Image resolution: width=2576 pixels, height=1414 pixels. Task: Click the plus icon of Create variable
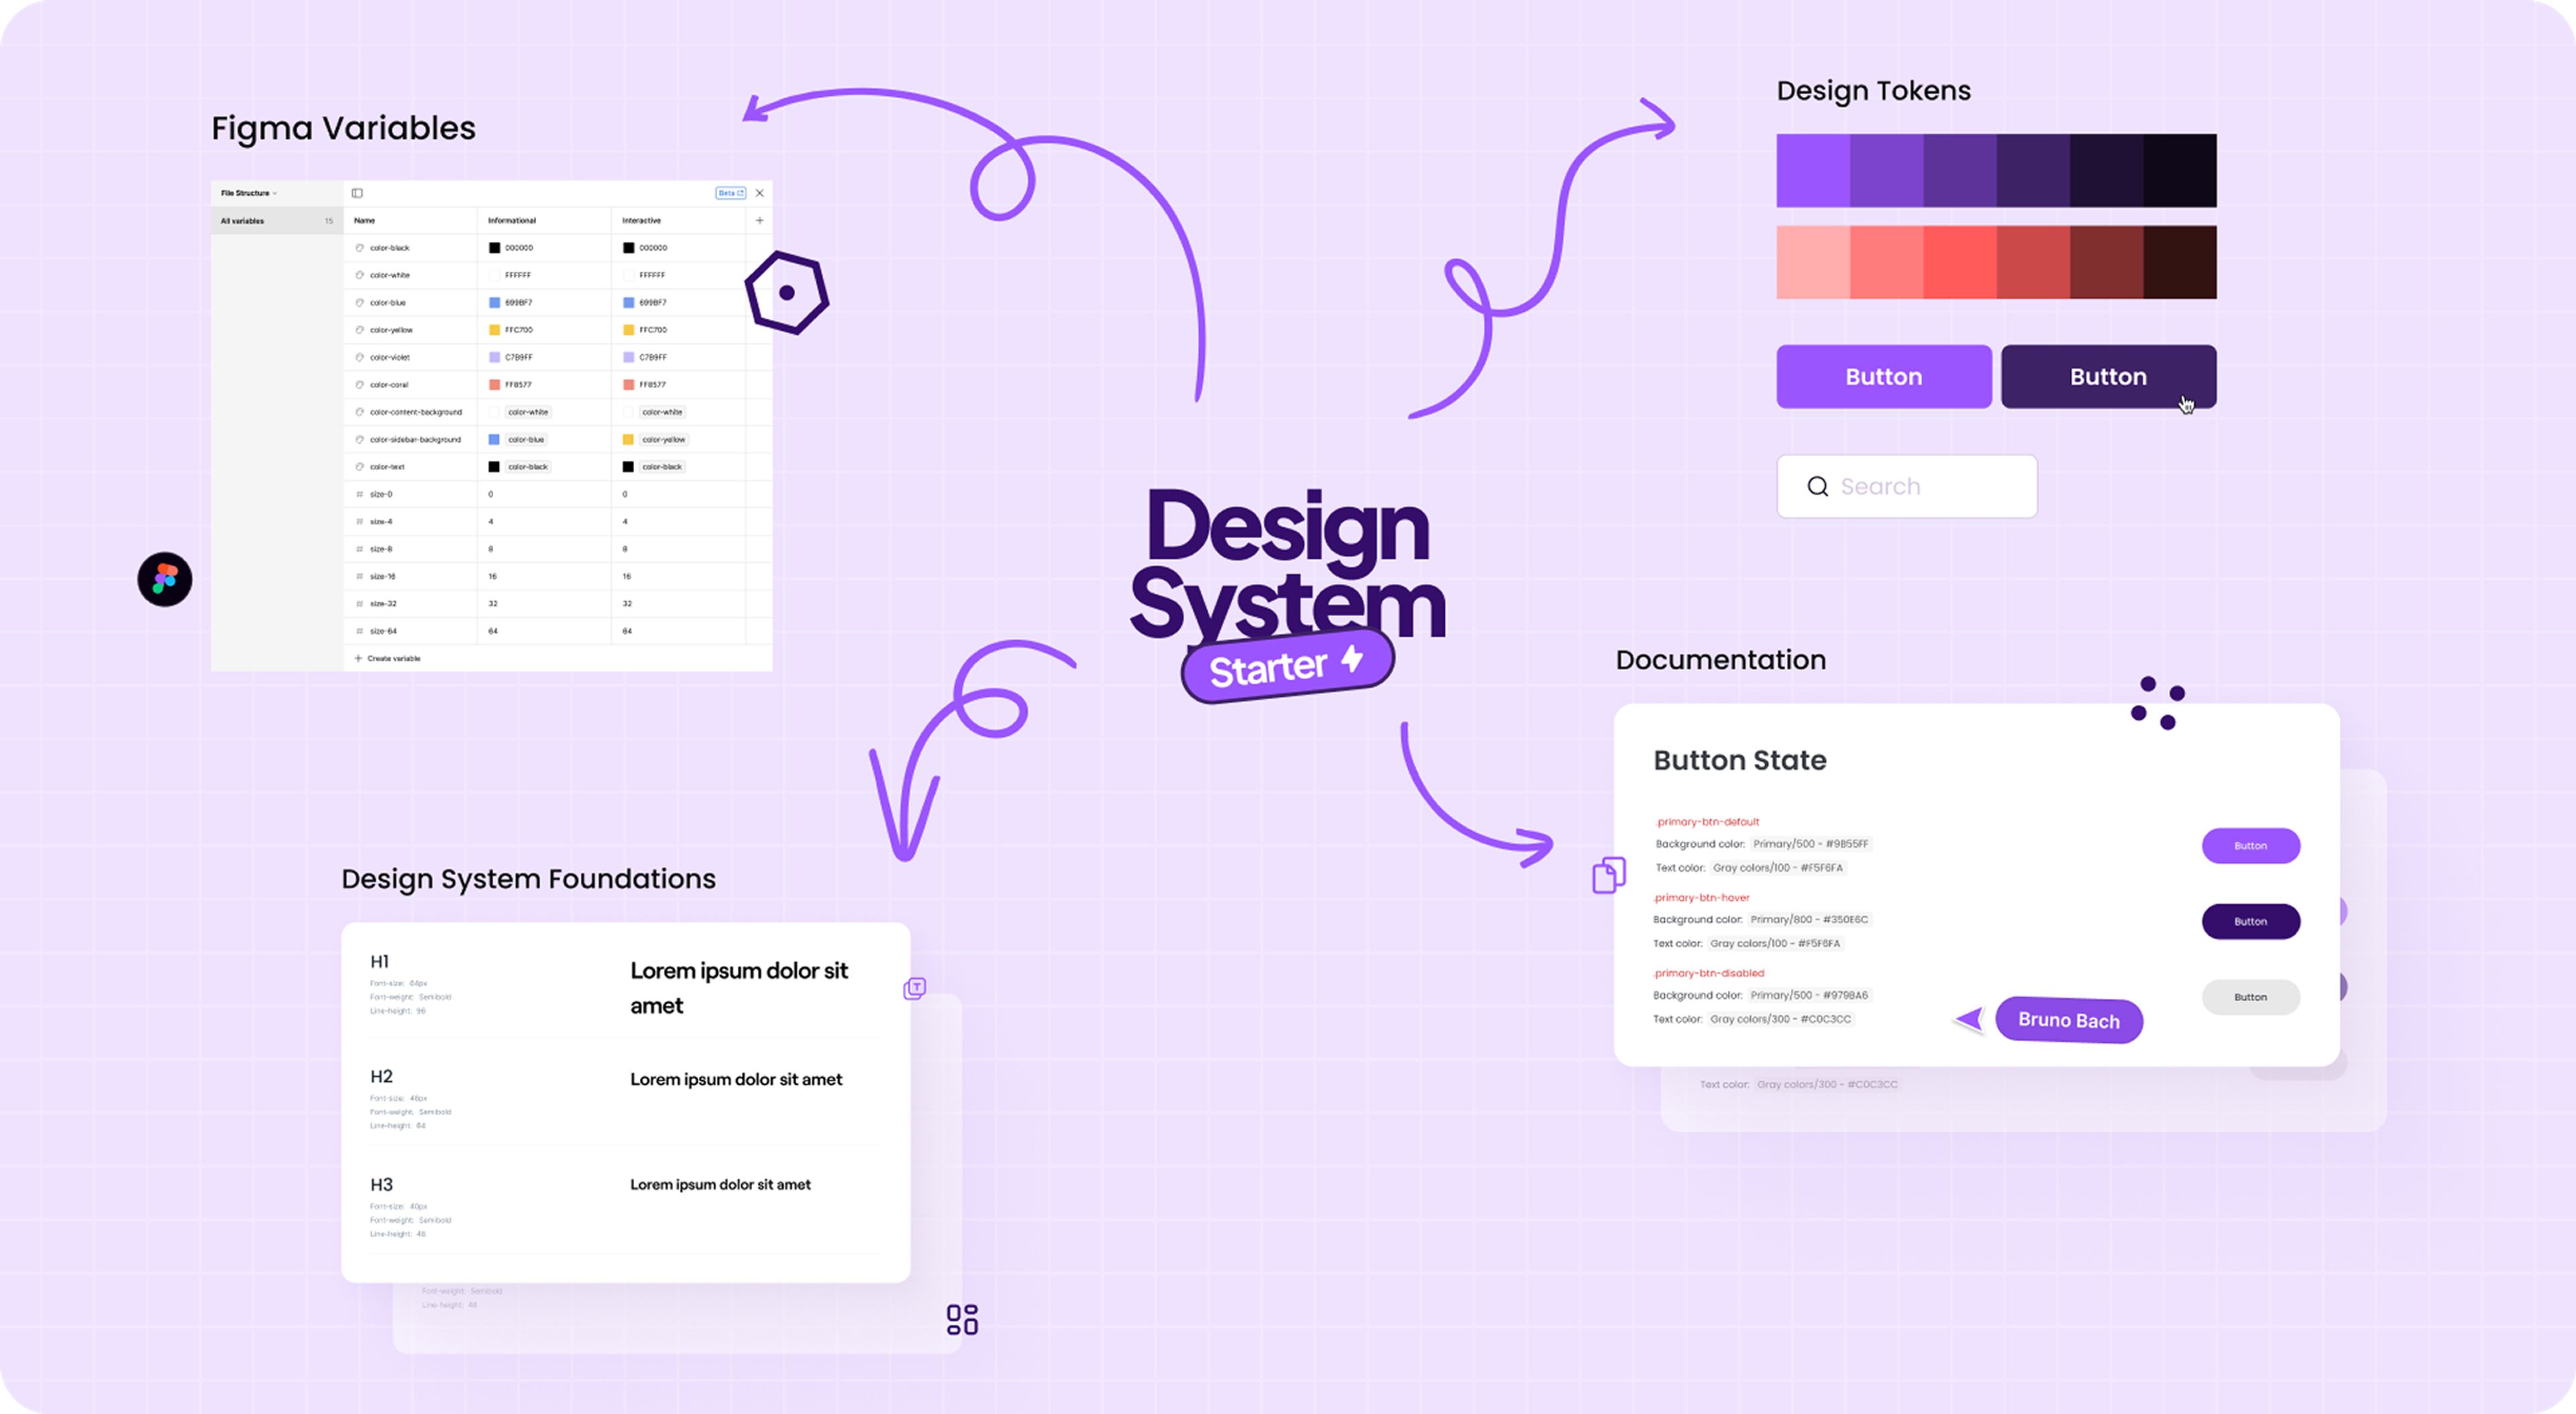(x=358, y=658)
